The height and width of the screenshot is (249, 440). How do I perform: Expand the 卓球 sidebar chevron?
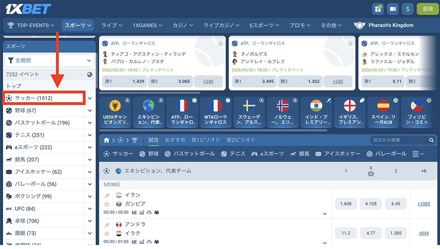pyautogui.click(x=90, y=221)
